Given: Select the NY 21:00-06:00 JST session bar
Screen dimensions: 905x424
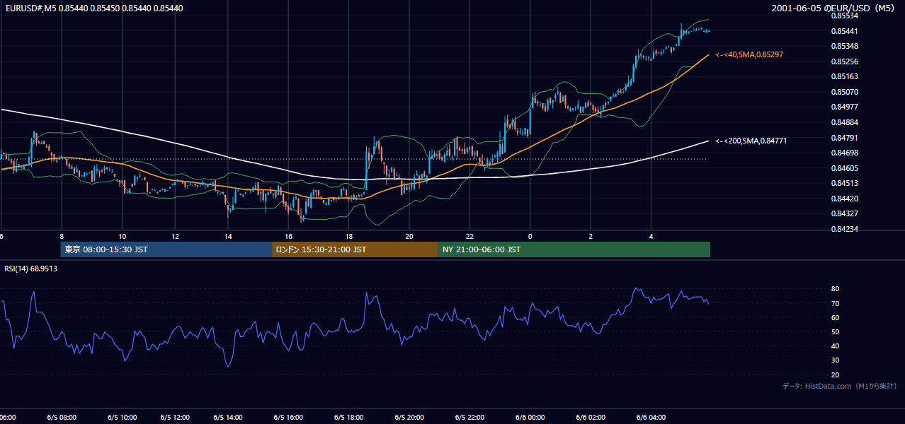Looking at the screenshot, I should (574, 249).
